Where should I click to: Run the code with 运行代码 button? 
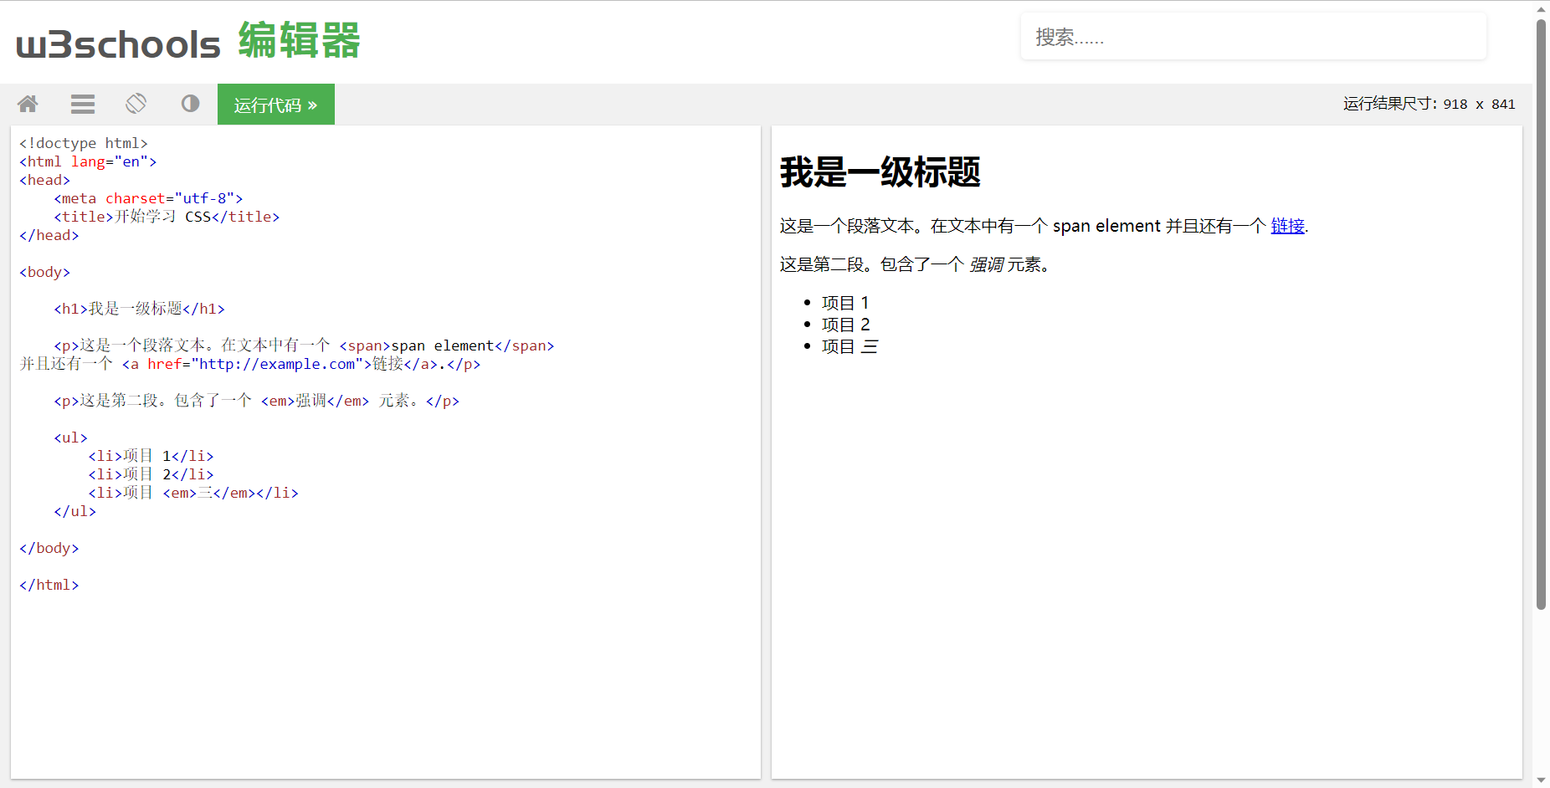[276, 105]
